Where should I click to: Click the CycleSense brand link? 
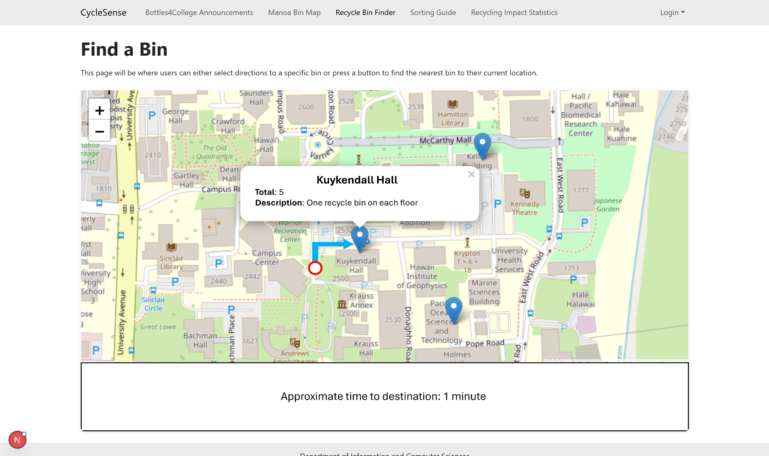[104, 13]
